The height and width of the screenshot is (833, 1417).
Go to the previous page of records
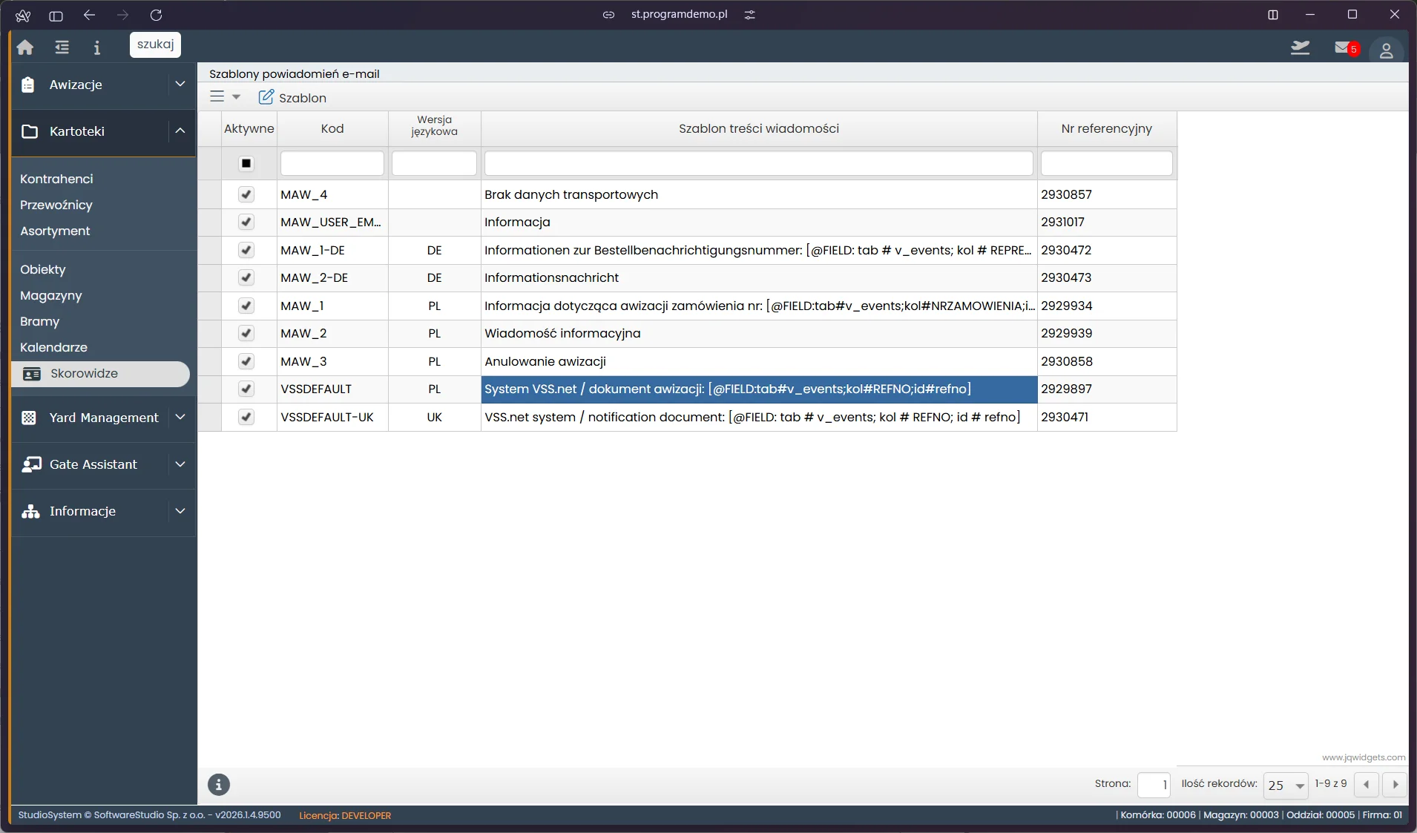click(x=1366, y=784)
